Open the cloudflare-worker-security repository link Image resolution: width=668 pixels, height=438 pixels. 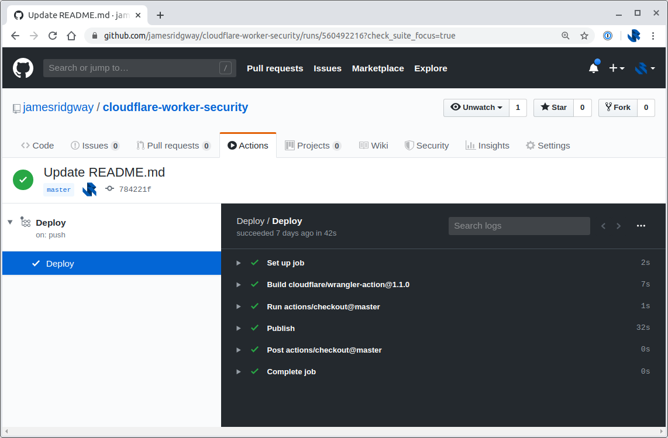click(175, 108)
